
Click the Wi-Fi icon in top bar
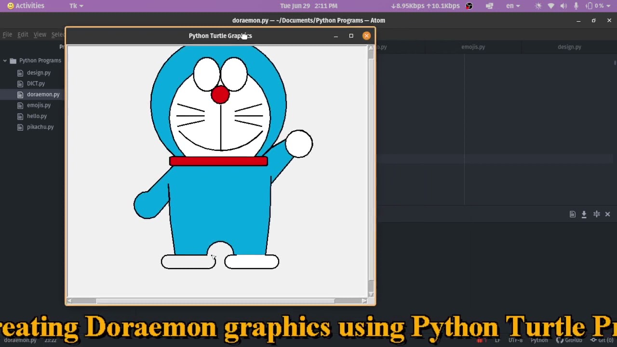coord(551,6)
